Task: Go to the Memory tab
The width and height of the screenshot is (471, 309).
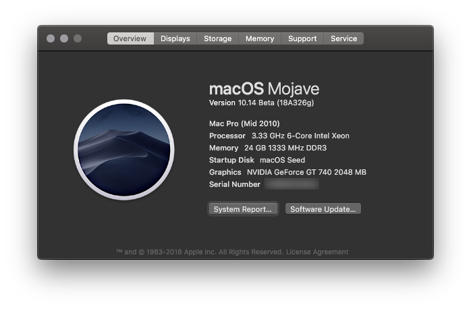Action: click(x=260, y=38)
